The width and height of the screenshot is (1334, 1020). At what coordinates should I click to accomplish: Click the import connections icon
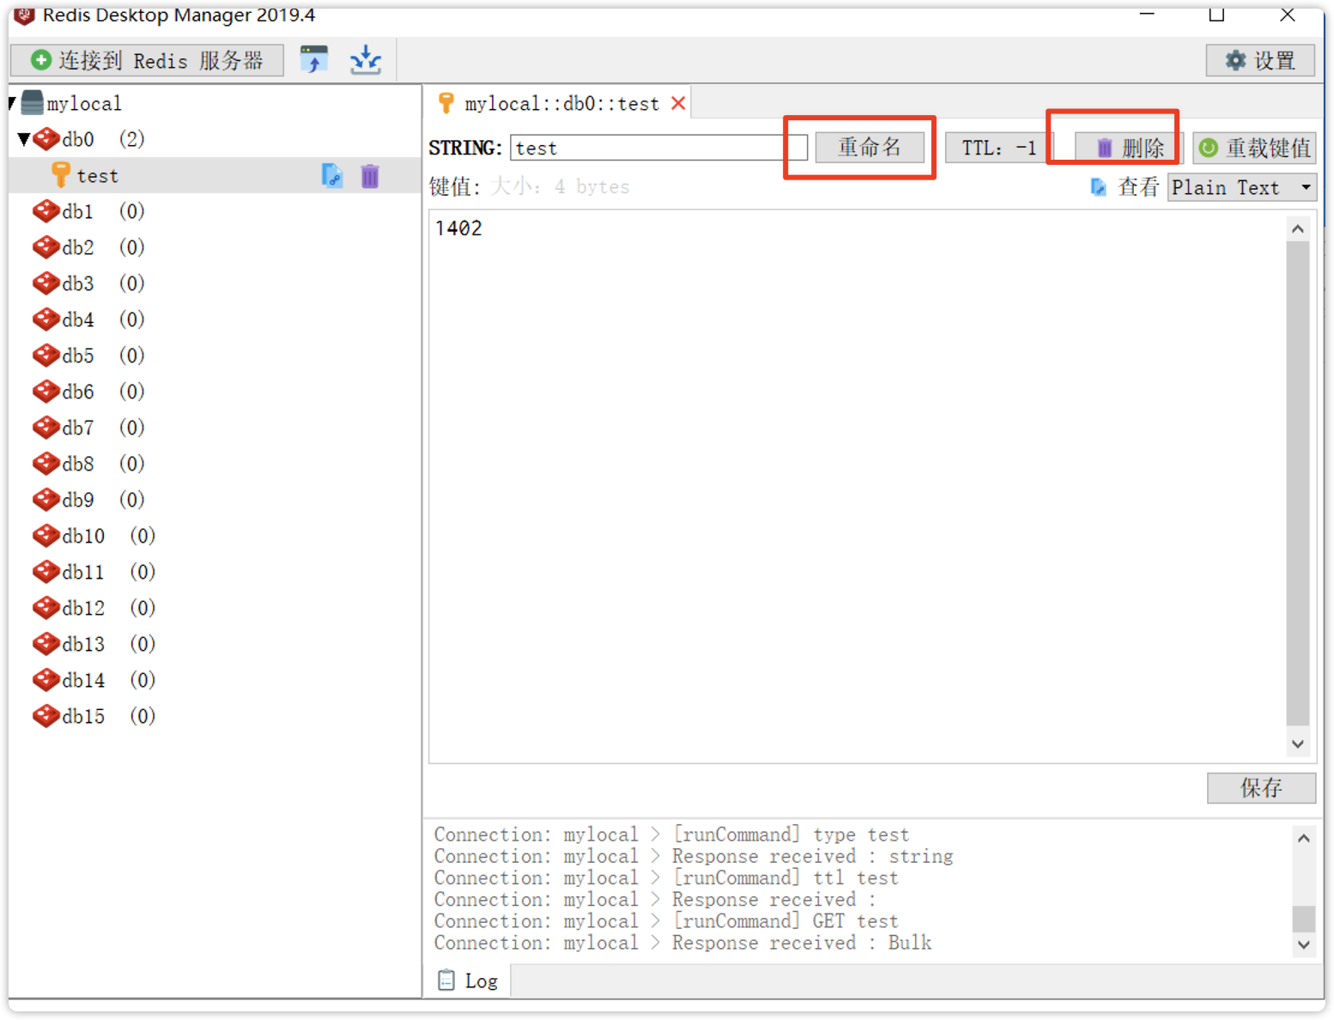(366, 59)
